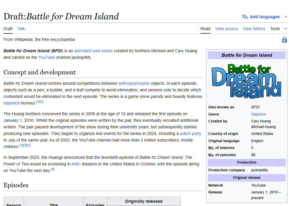289x206 pixels.
Task: Click the citation [2] after children
Action: [x=25, y=145]
